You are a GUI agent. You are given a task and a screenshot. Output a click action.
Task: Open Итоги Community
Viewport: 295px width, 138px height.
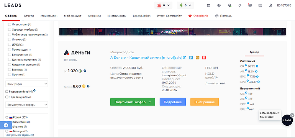pos(169,16)
